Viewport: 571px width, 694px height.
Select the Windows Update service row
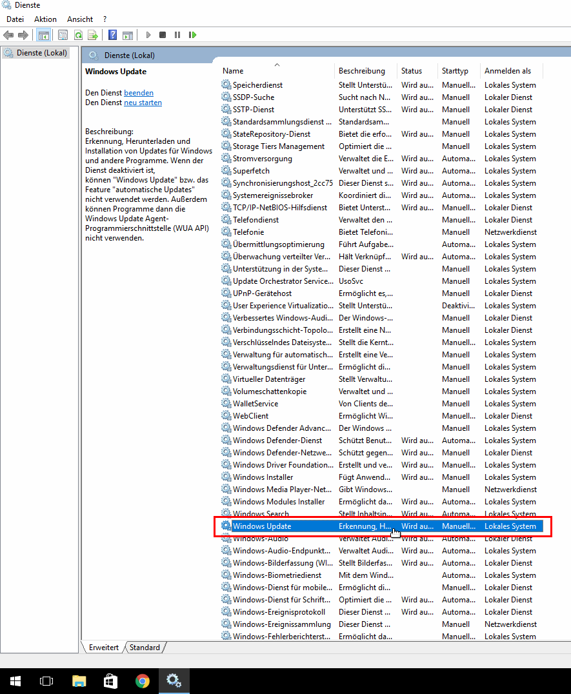pos(381,526)
